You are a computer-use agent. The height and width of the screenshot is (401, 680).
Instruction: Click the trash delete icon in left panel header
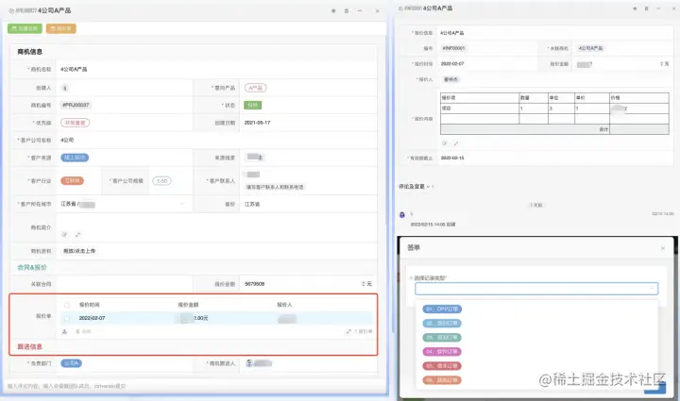[346, 10]
